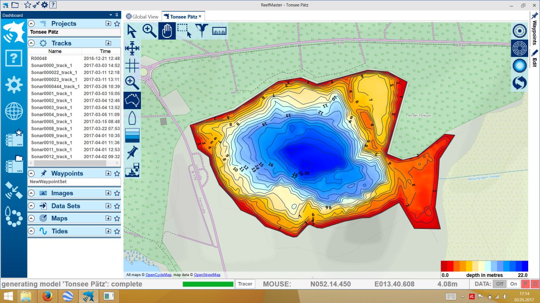Select the arrow pointer tool
The height and width of the screenshot is (303, 540).
pos(132,31)
